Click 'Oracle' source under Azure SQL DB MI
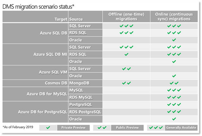Viewport: 202px width, 136px height. (x=86, y=62)
